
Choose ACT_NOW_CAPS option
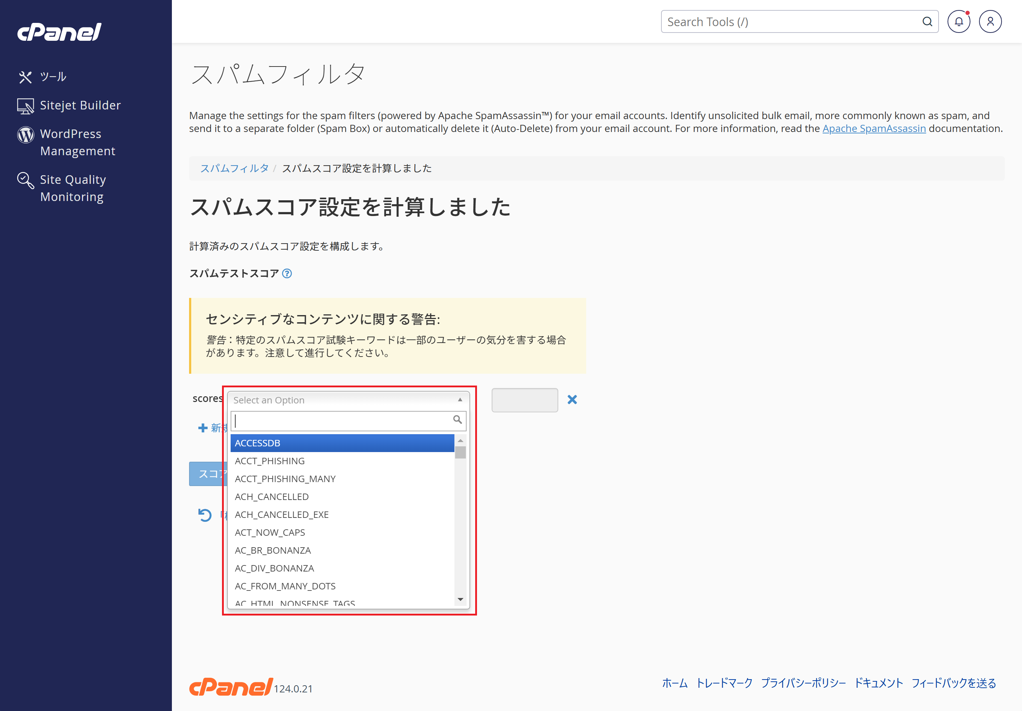point(342,533)
